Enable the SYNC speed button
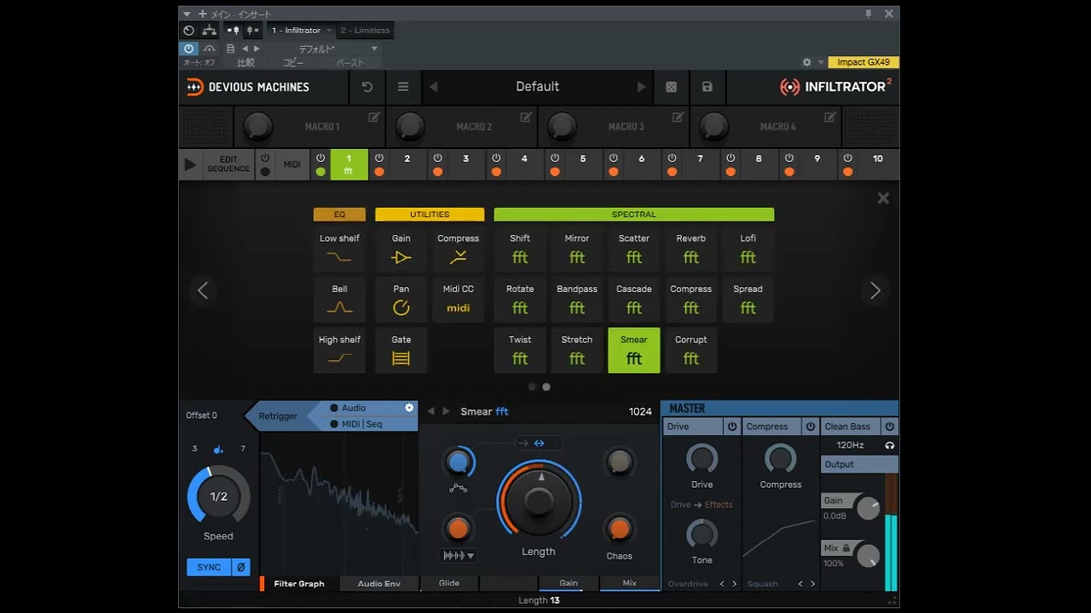Screen dimensions: 1091x613 209,567
